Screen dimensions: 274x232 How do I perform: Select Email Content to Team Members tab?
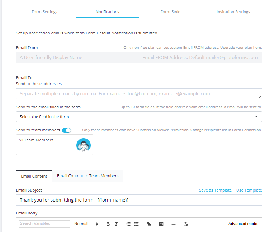click(88, 176)
